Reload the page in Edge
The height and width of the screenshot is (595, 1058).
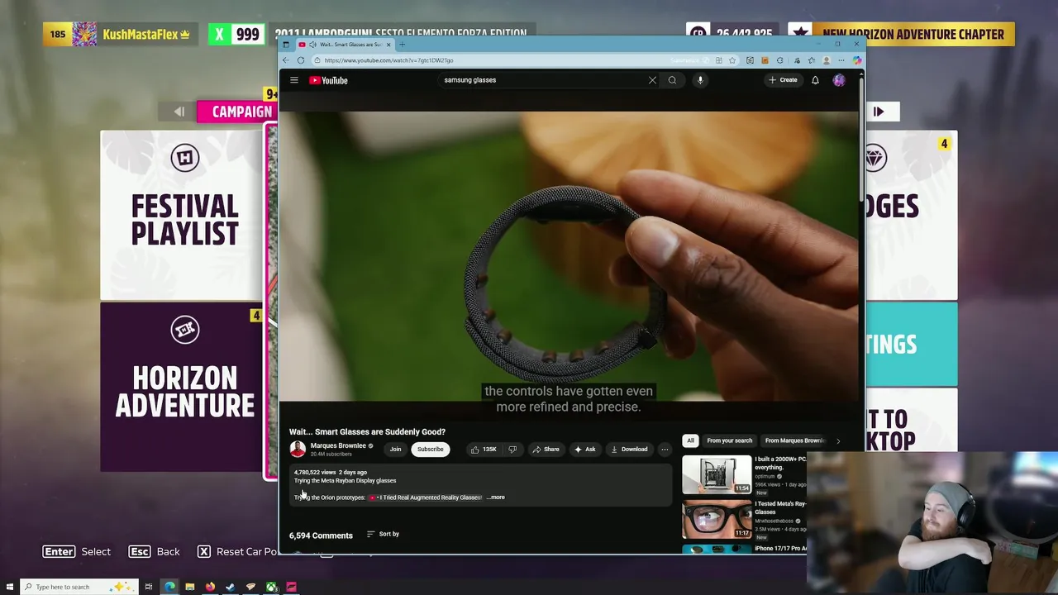301,60
